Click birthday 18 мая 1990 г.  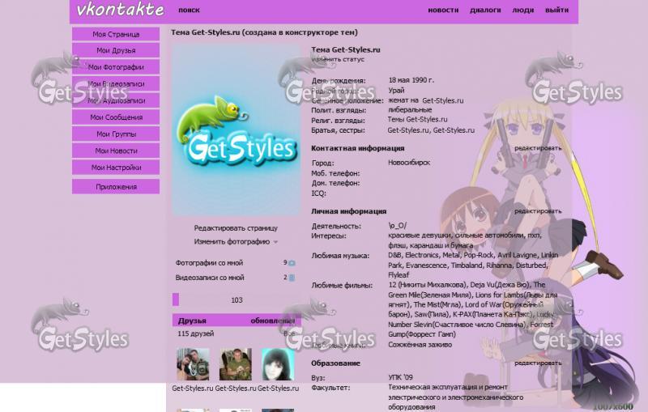click(411, 80)
